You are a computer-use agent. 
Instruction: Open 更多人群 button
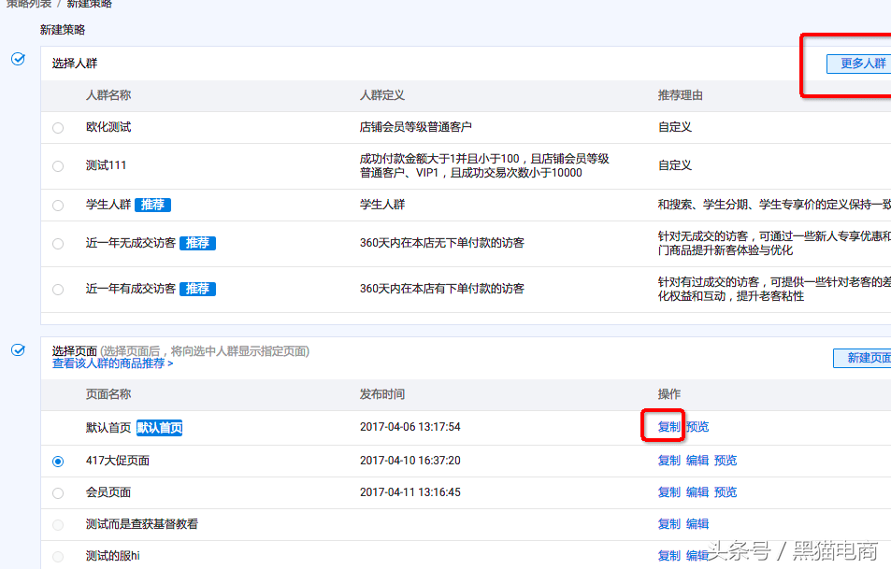(x=860, y=64)
